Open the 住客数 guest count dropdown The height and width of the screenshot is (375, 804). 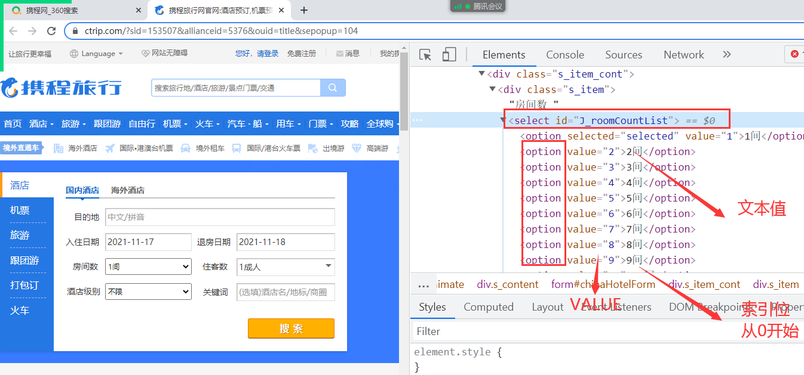[286, 266]
